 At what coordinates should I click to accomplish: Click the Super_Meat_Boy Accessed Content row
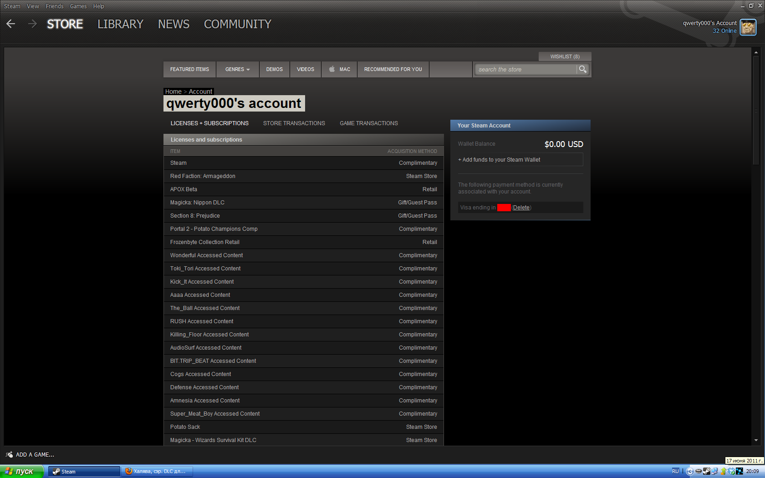point(303,414)
